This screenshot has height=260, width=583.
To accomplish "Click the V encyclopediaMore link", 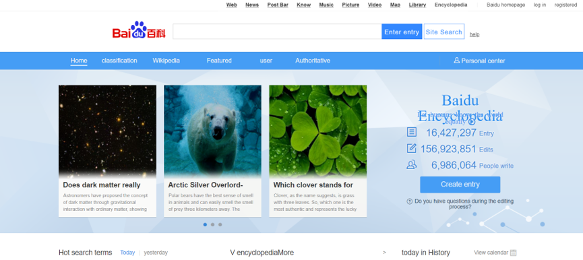I will [x=262, y=253].
